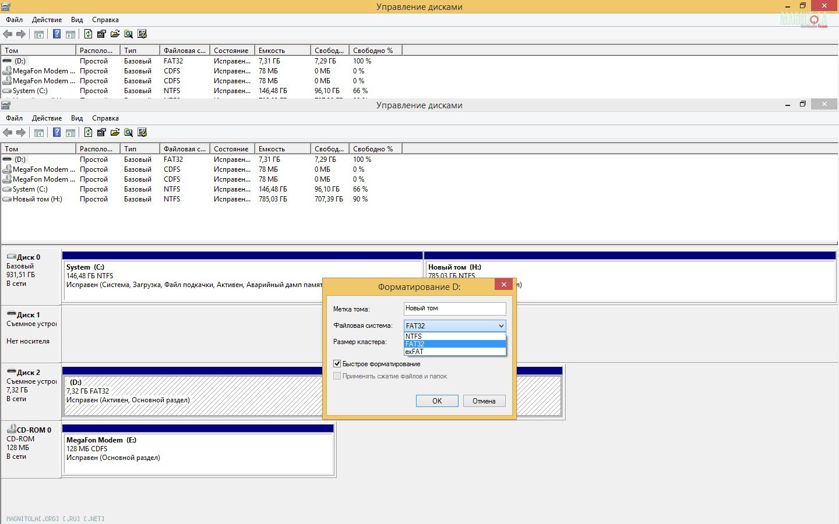Click Back arrow in upper window toolbar
Image resolution: width=839 pixels, height=524 pixels.
click(x=8, y=34)
